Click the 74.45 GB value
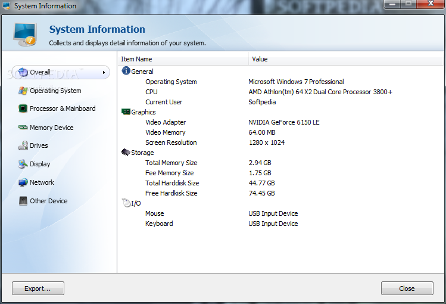The height and width of the screenshot is (304, 446). point(261,193)
